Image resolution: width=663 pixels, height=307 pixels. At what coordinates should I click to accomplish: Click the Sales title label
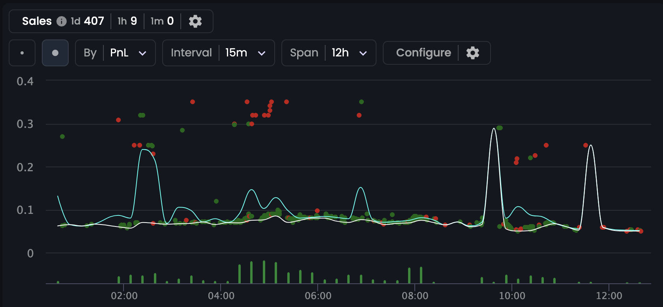(x=37, y=21)
